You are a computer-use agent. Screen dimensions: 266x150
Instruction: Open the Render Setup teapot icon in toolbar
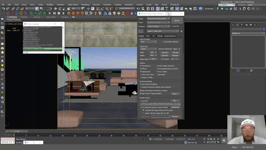click(177, 9)
